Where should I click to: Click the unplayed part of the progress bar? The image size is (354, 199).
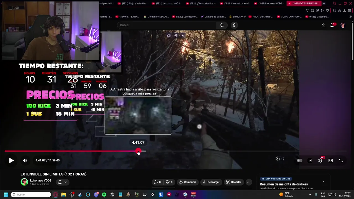(x=246, y=151)
